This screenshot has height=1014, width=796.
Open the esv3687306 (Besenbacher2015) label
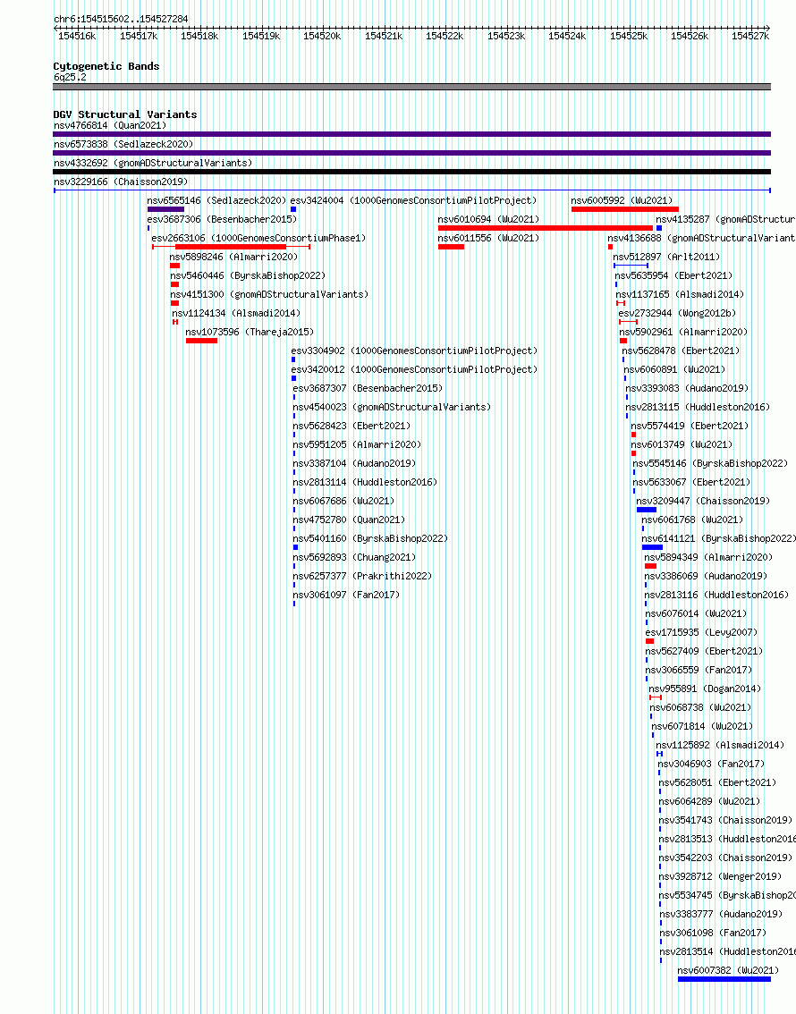pos(222,219)
